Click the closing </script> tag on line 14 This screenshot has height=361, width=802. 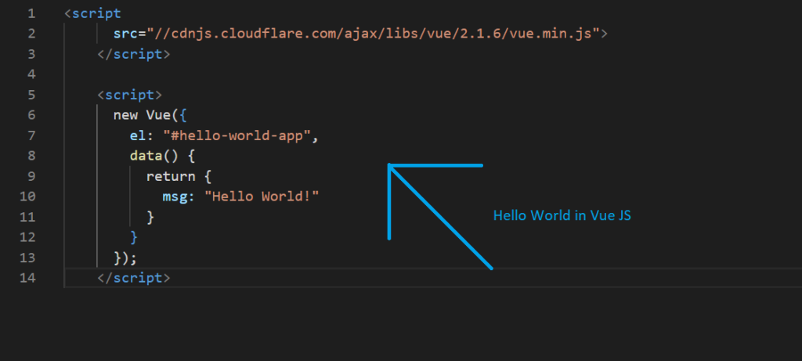(134, 278)
